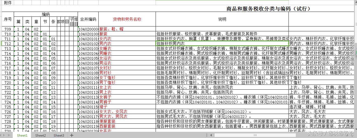This screenshot has height=138, width=357.
Task: Select the red 男上衣 name cell
Action: [127, 92]
